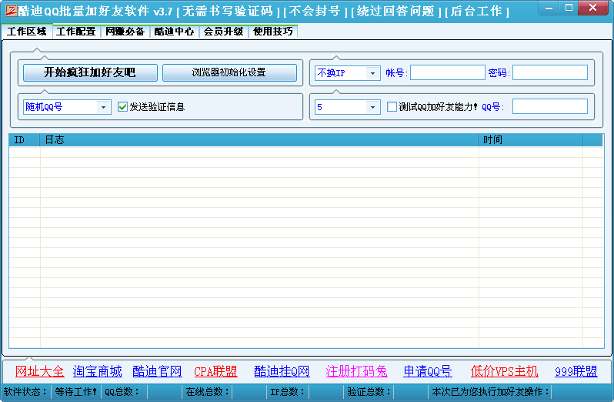Screen dimensions: 614x402
Task: Open the 网址大全 link
Action: click(39, 371)
